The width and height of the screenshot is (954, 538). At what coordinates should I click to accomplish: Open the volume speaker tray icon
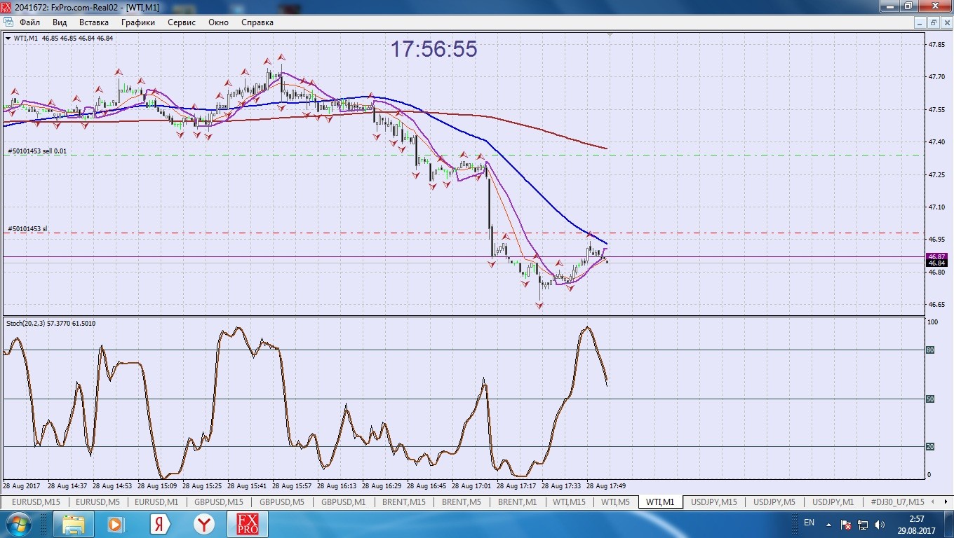[880, 524]
